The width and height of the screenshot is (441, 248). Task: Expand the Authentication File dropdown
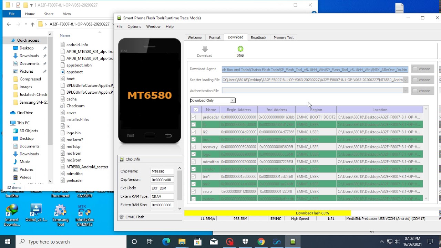405,91
